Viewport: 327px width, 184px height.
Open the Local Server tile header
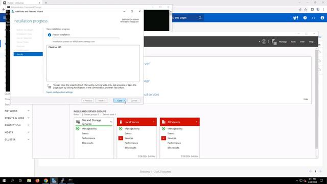point(137,122)
